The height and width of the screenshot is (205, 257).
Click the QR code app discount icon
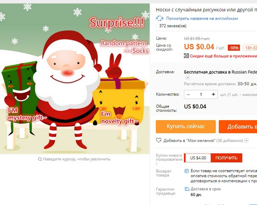click(x=186, y=56)
